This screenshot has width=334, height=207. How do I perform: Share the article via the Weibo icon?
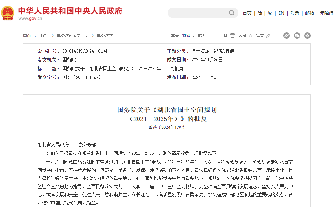pos(286,36)
